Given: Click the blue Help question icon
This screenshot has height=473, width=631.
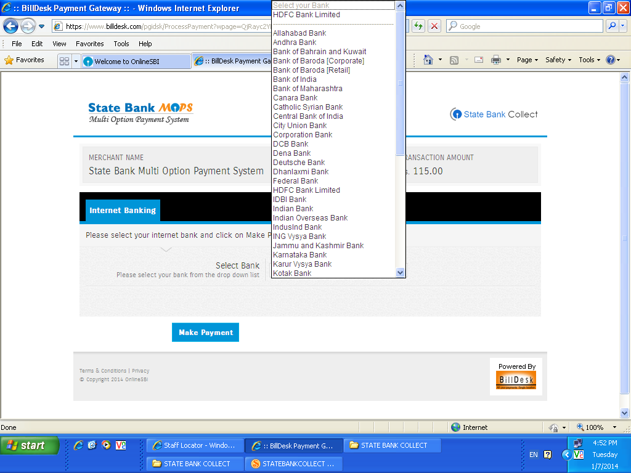Looking at the screenshot, I should coord(611,60).
